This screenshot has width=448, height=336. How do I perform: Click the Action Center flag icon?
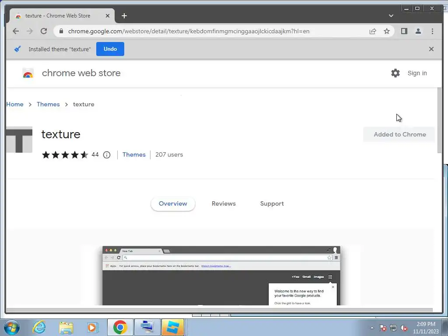tap(383, 328)
